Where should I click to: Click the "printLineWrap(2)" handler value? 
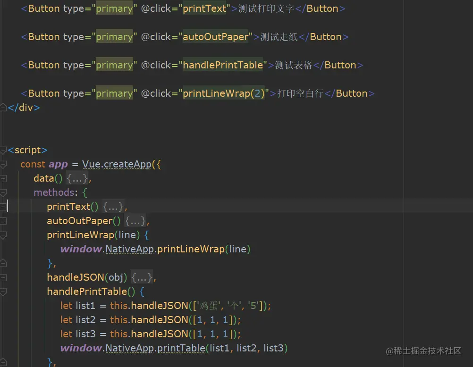click(224, 93)
